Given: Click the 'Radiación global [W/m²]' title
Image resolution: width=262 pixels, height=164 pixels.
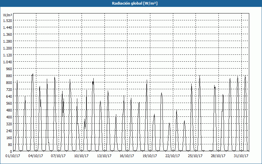Looking at the screenshot, I should tap(135, 3).
